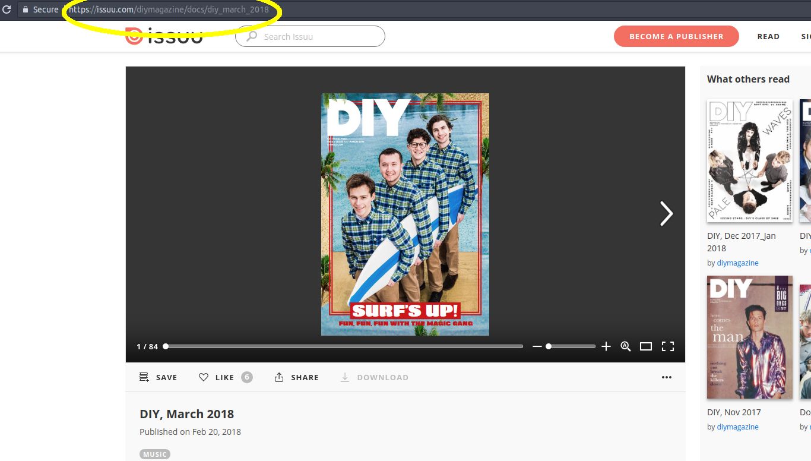Click the MUSIC tag
This screenshot has width=811, height=461.
(155, 454)
